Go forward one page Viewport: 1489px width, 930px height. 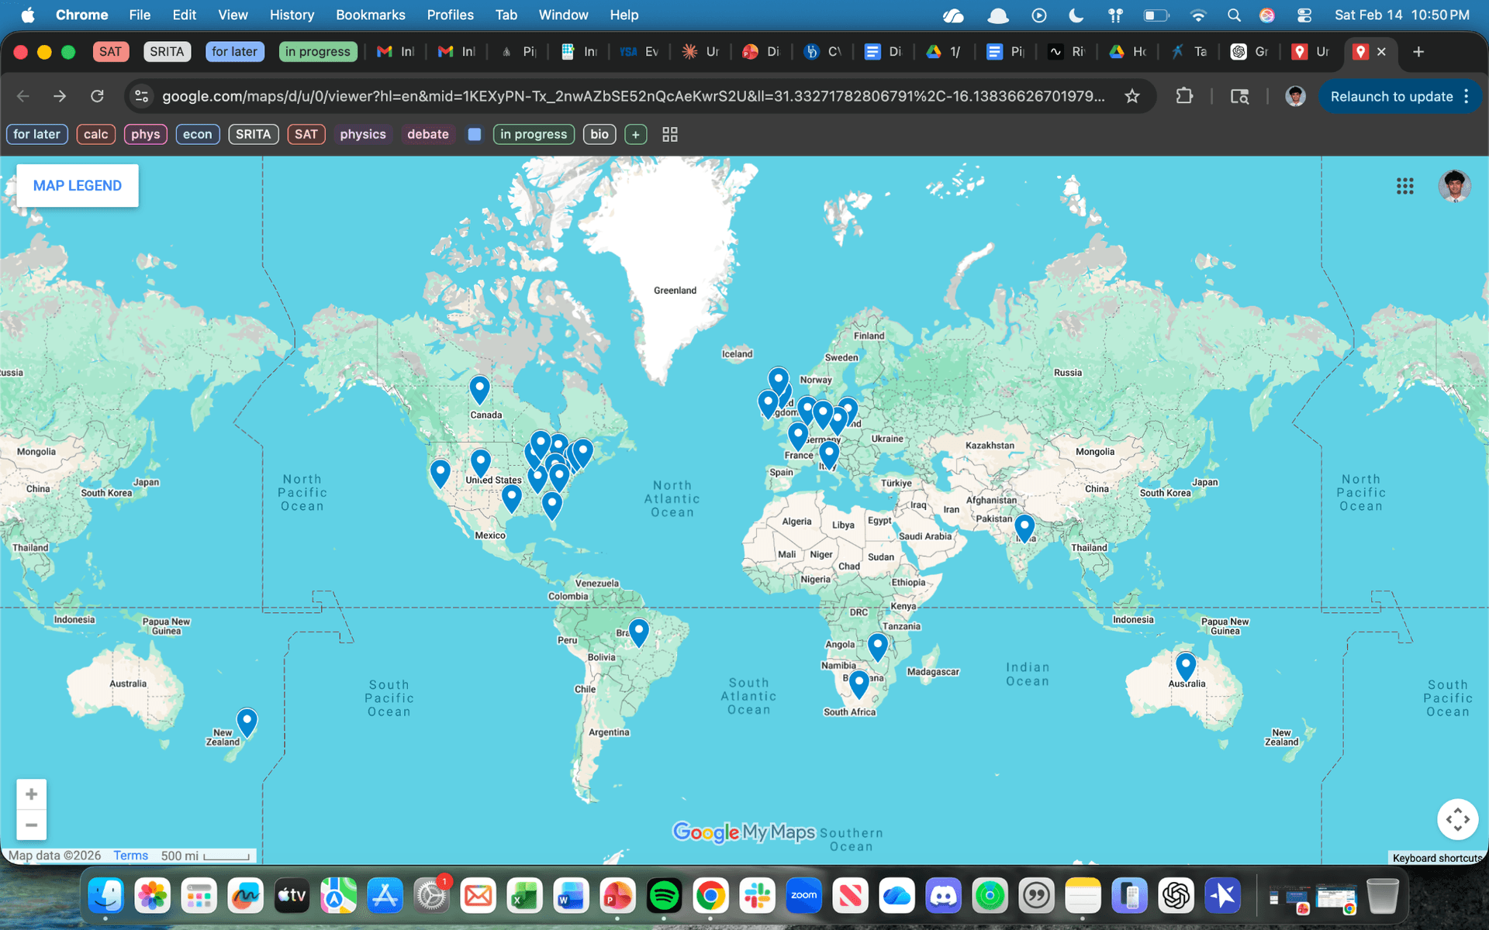tap(60, 96)
